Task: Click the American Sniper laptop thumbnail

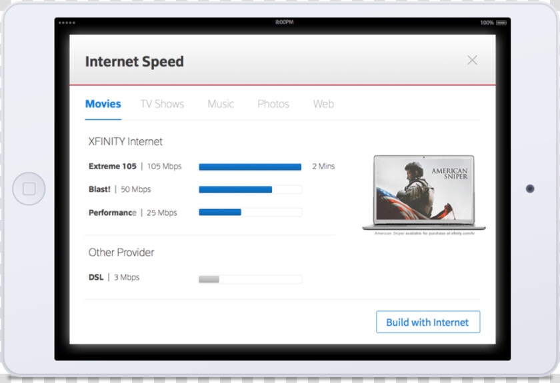Action: pos(424,192)
